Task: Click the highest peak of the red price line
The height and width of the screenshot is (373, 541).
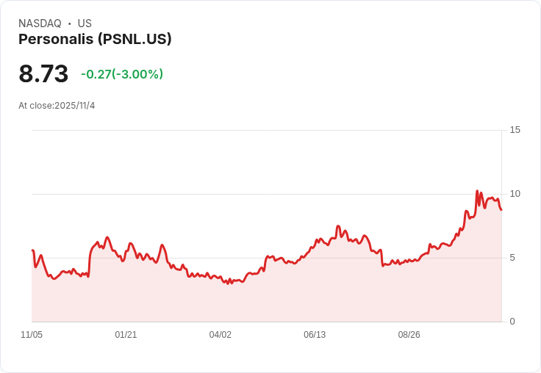Action: [477, 191]
